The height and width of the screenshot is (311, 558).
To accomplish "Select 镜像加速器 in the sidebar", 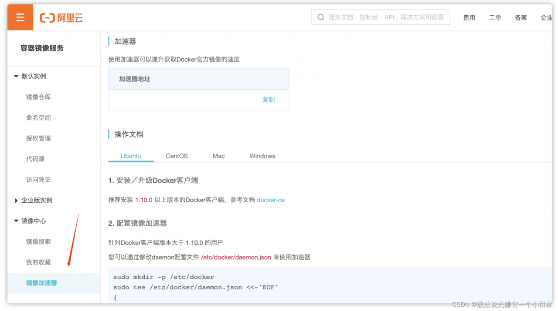I will pos(41,283).
